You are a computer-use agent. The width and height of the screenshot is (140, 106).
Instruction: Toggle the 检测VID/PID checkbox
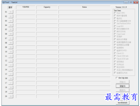point(115,51)
